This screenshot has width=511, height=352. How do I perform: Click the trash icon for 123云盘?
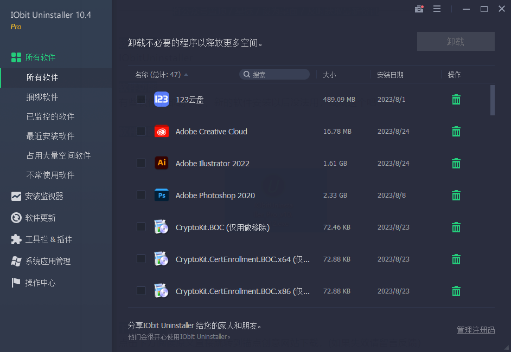456,100
